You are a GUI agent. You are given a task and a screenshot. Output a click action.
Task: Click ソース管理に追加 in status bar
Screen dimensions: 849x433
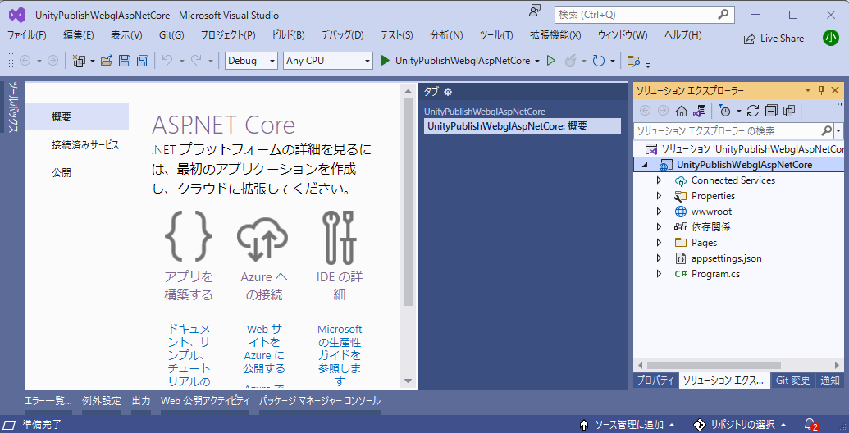(x=628, y=424)
